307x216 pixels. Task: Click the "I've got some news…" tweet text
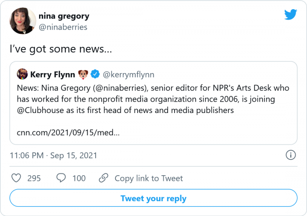pyautogui.click(x=61, y=50)
